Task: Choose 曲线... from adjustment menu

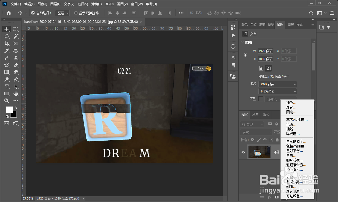Action: point(291,129)
